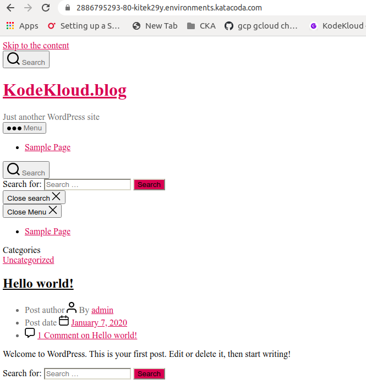Open the 'Hello world!' post title
The width and height of the screenshot is (366, 385).
pyautogui.click(x=38, y=284)
